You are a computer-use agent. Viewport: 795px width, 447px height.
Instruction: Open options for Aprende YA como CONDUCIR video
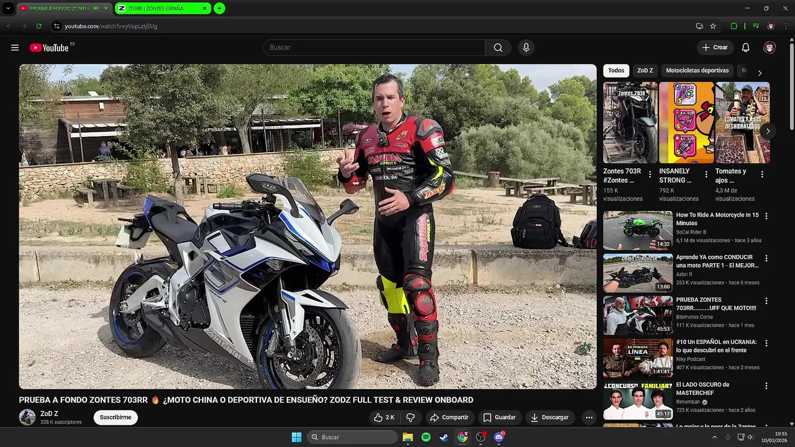pos(766,258)
